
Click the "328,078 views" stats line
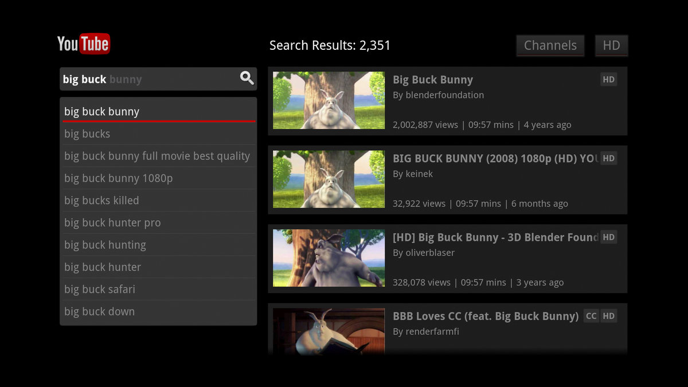pos(478,283)
